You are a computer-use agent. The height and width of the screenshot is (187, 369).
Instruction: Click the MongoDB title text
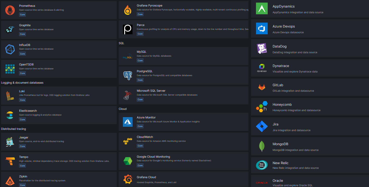pos(280,144)
